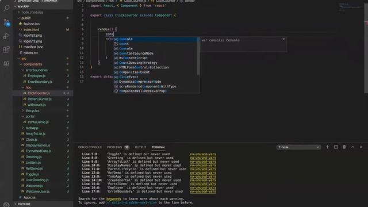The width and height of the screenshot is (368, 207).
Task: Click the no-unused-vars link for ErrorBoundary
Action: coord(203,191)
